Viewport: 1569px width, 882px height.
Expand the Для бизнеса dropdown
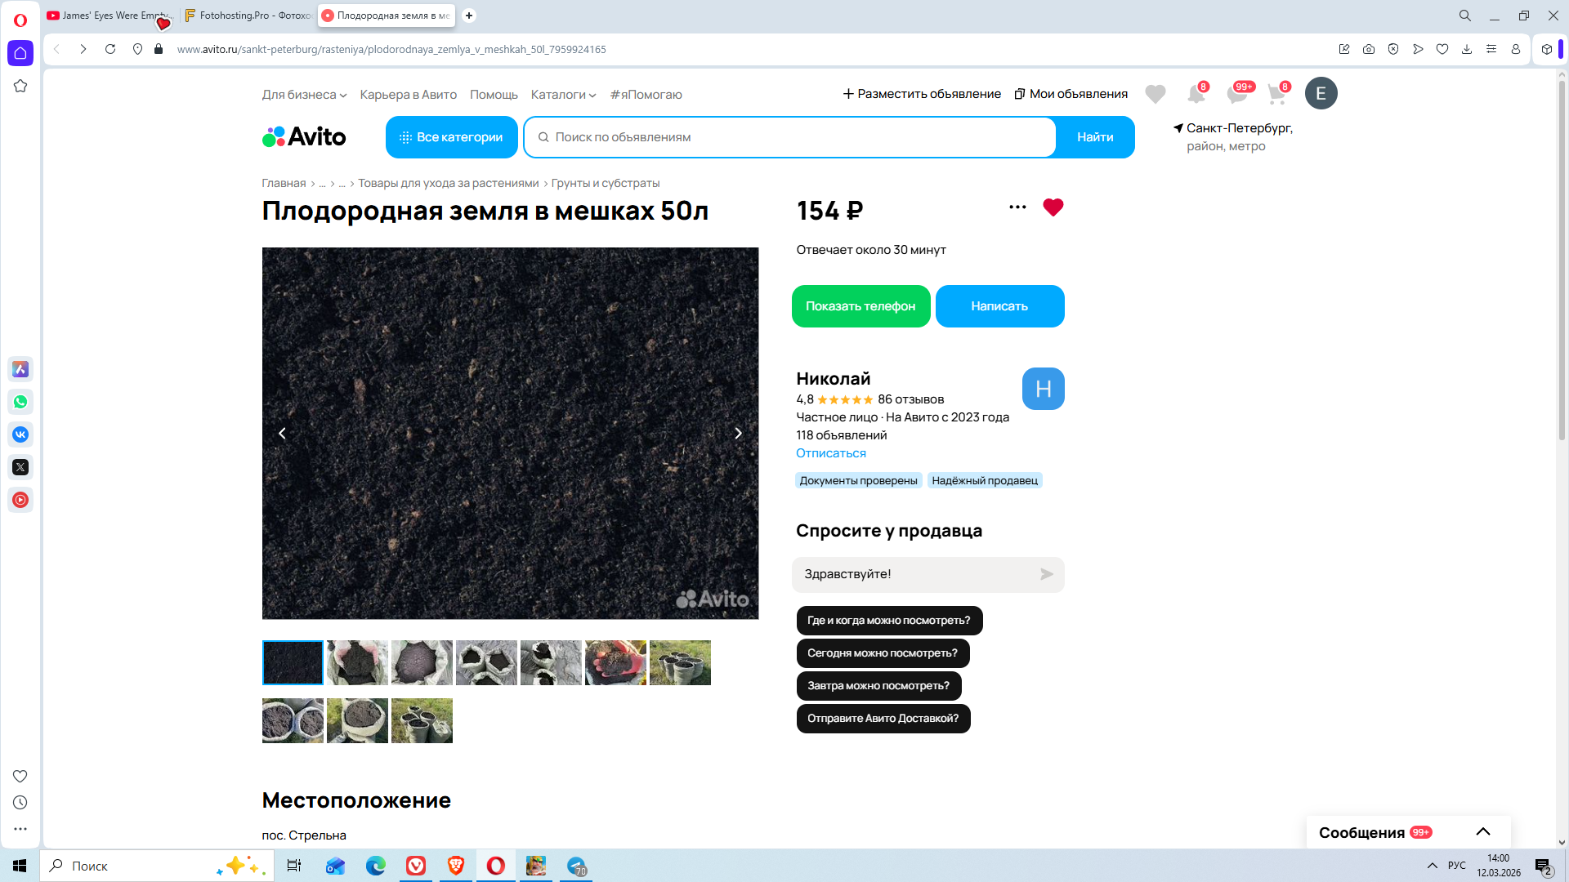tap(304, 95)
